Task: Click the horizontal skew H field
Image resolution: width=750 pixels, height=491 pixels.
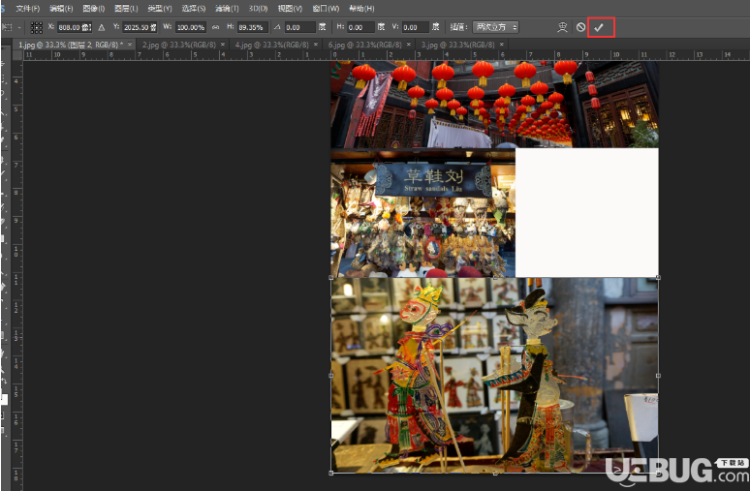Action: pos(360,27)
